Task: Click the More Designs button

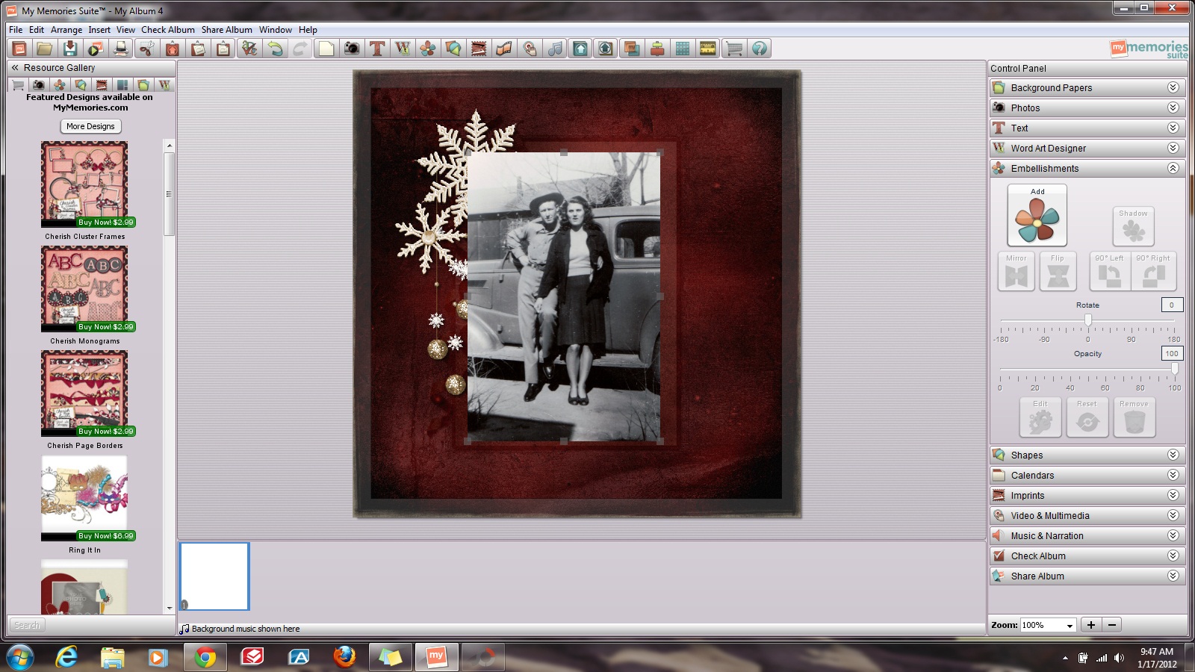Action: click(x=90, y=126)
